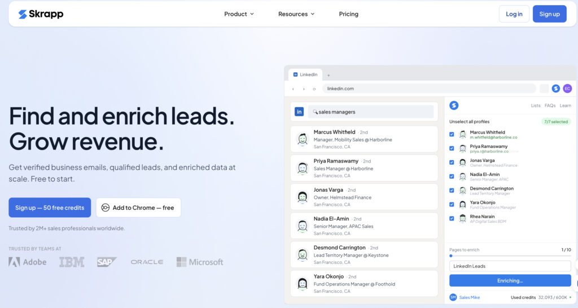Click the search magnifier icon
The height and width of the screenshot is (308, 578).
[315, 112]
